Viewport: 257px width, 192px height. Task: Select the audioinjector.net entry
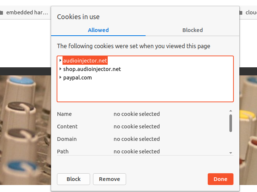[85, 60]
